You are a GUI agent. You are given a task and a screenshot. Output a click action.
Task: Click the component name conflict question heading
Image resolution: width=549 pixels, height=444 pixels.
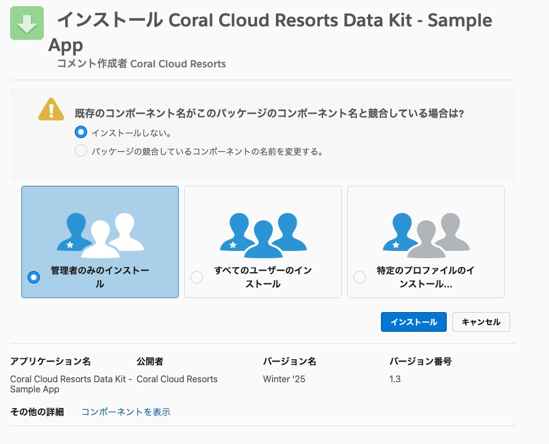pyautogui.click(x=269, y=113)
